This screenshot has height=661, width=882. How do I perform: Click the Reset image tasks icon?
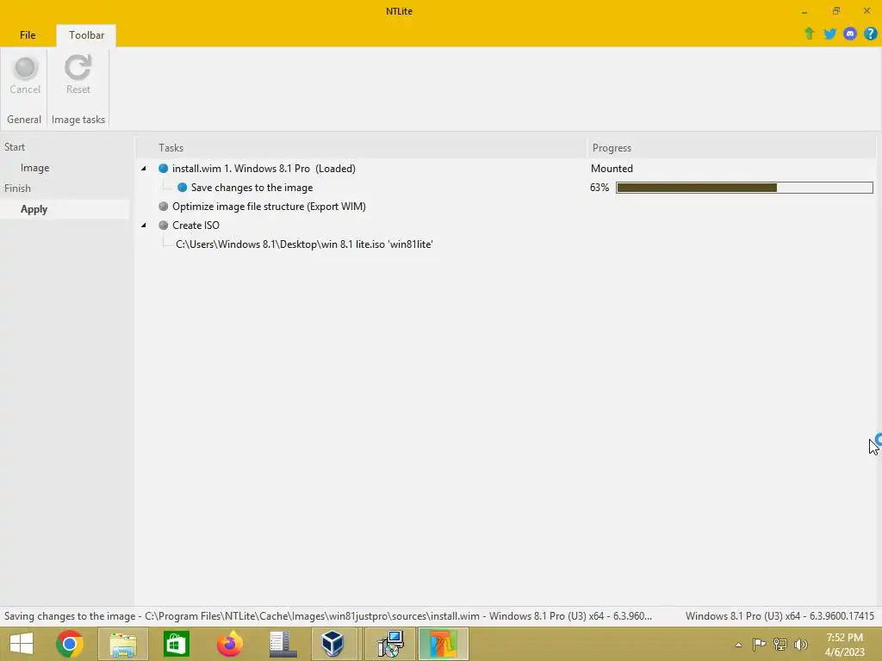pos(78,68)
